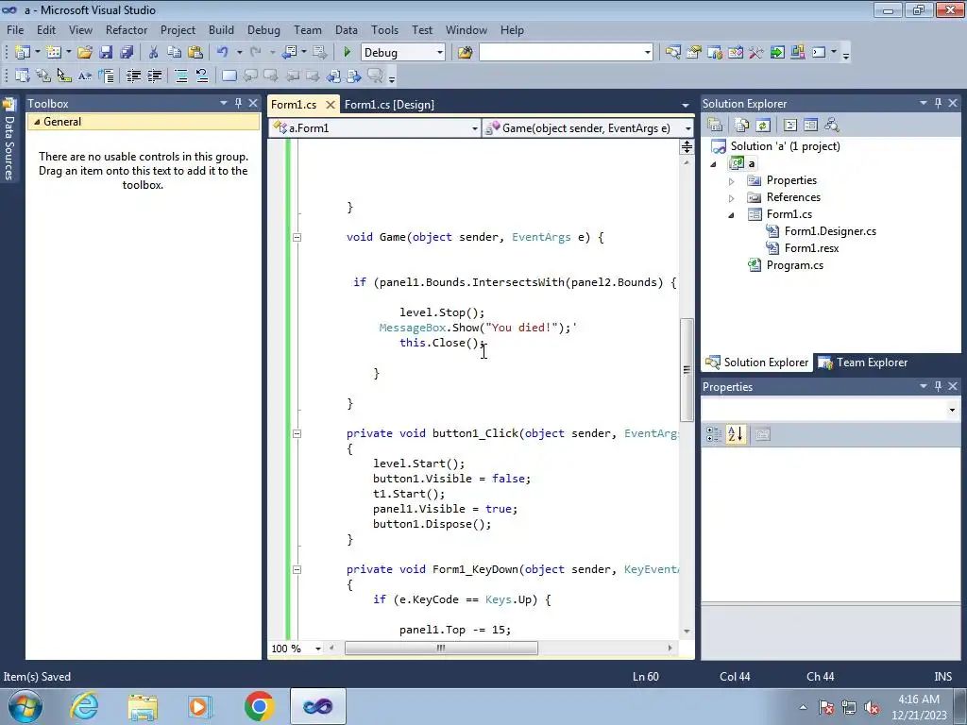
Task: Cut selection with the scissors icon
Action: click(x=154, y=53)
